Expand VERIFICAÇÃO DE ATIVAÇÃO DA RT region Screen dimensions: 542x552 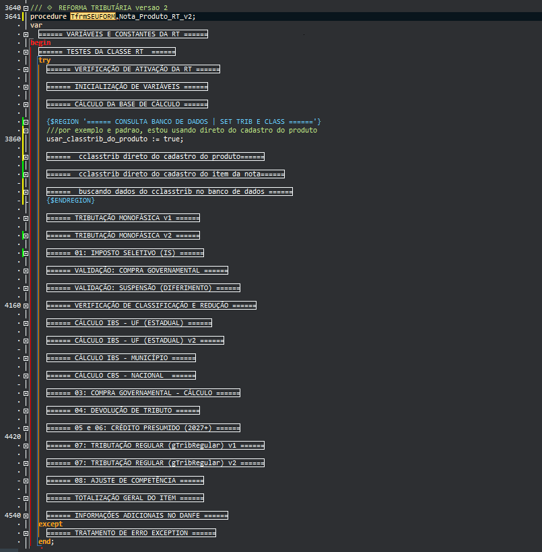pos(26,69)
